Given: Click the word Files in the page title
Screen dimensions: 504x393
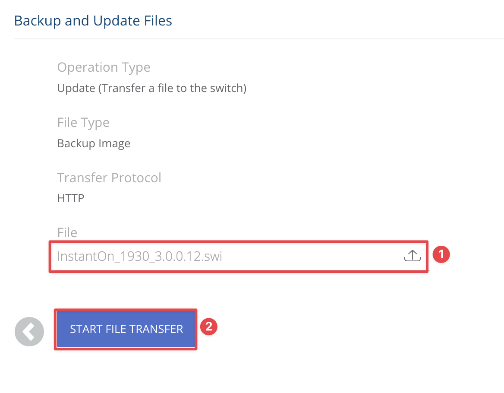Looking at the screenshot, I should [158, 21].
